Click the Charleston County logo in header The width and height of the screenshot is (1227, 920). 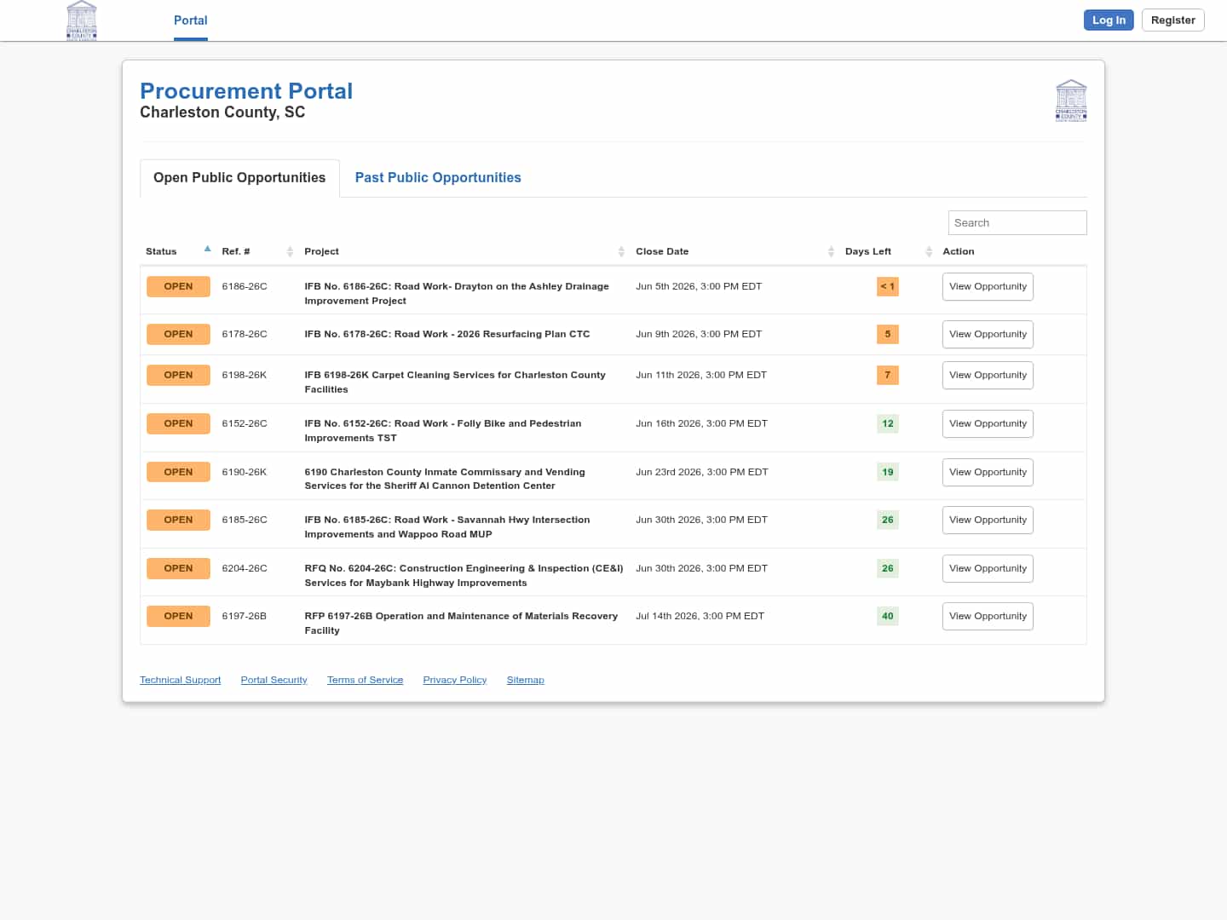(x=82, y=20)
